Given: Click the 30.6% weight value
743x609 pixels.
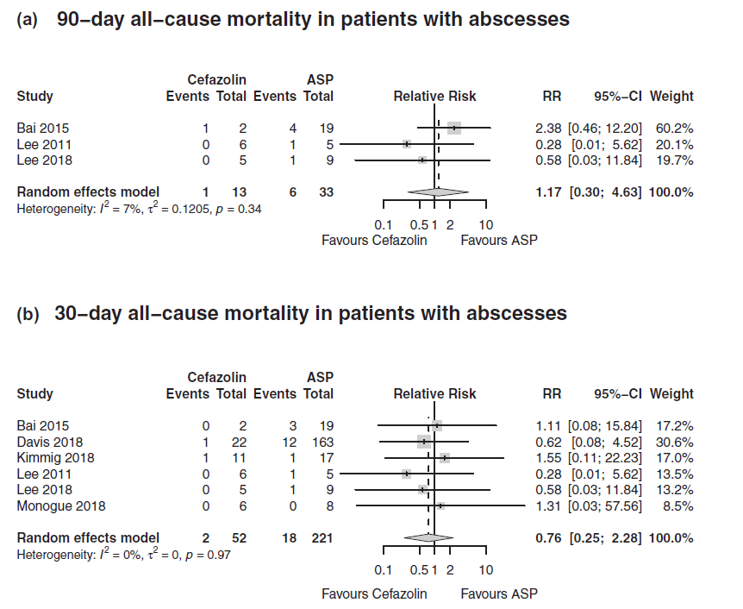Looking at the screenshot, I should (675, 442).
